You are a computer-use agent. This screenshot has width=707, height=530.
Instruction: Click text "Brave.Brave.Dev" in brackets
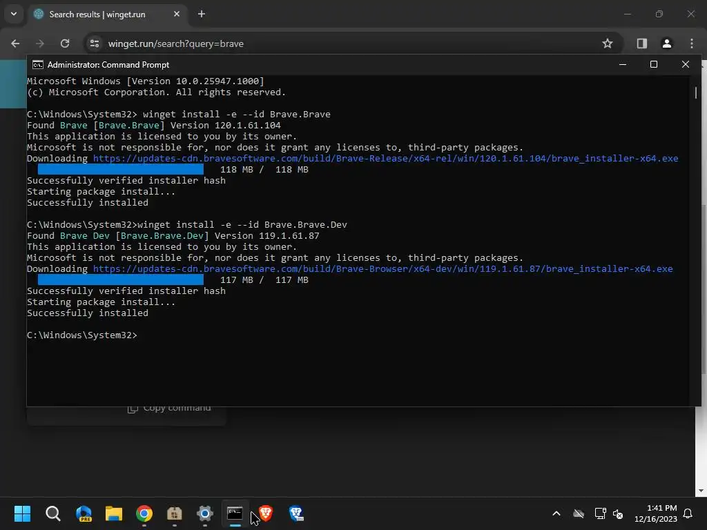point(162,236)
